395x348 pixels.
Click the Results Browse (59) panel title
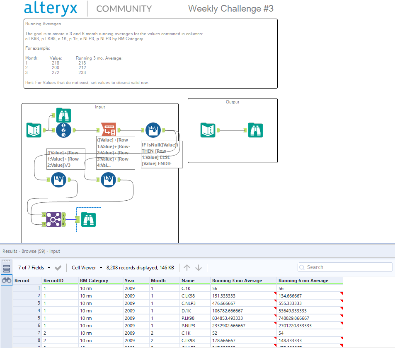pyautogui.click(x=31, y=251)
